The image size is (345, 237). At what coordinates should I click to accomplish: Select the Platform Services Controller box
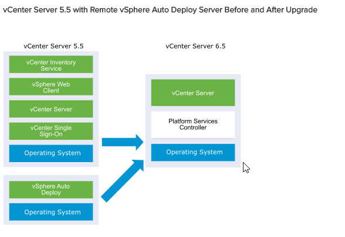tap(193, 125)
